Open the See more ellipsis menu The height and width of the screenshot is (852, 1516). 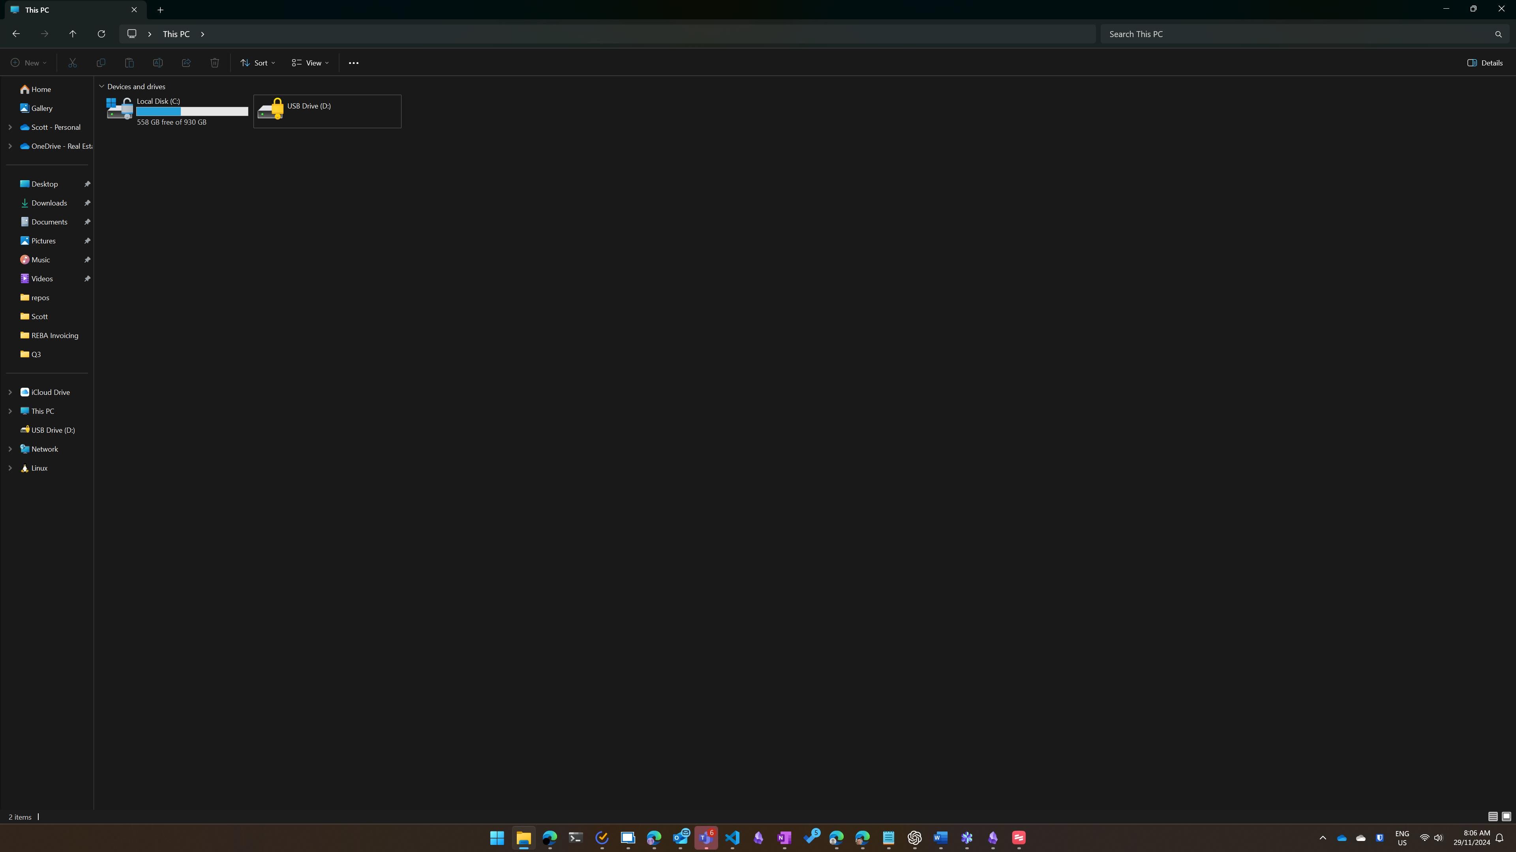point(353,63)
